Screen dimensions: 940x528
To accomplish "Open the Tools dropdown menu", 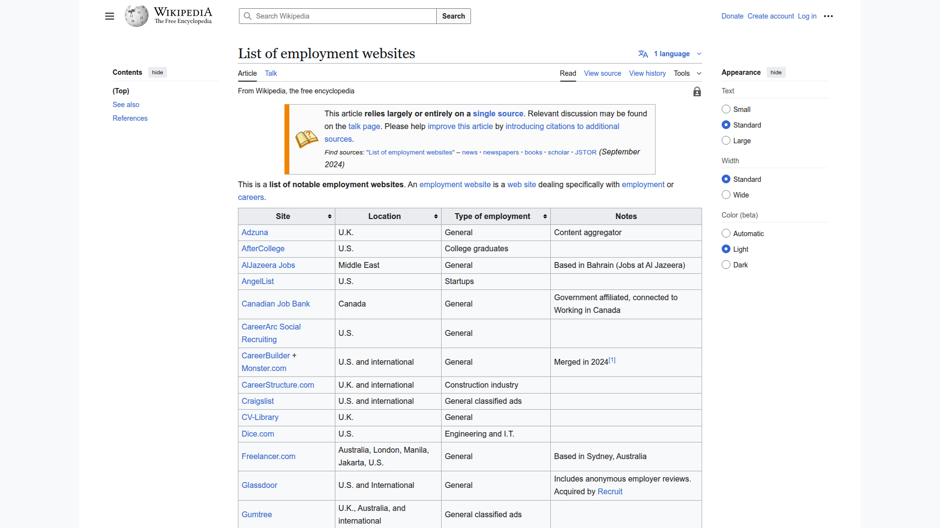I will pyautogui.click(x=687, y=73).
